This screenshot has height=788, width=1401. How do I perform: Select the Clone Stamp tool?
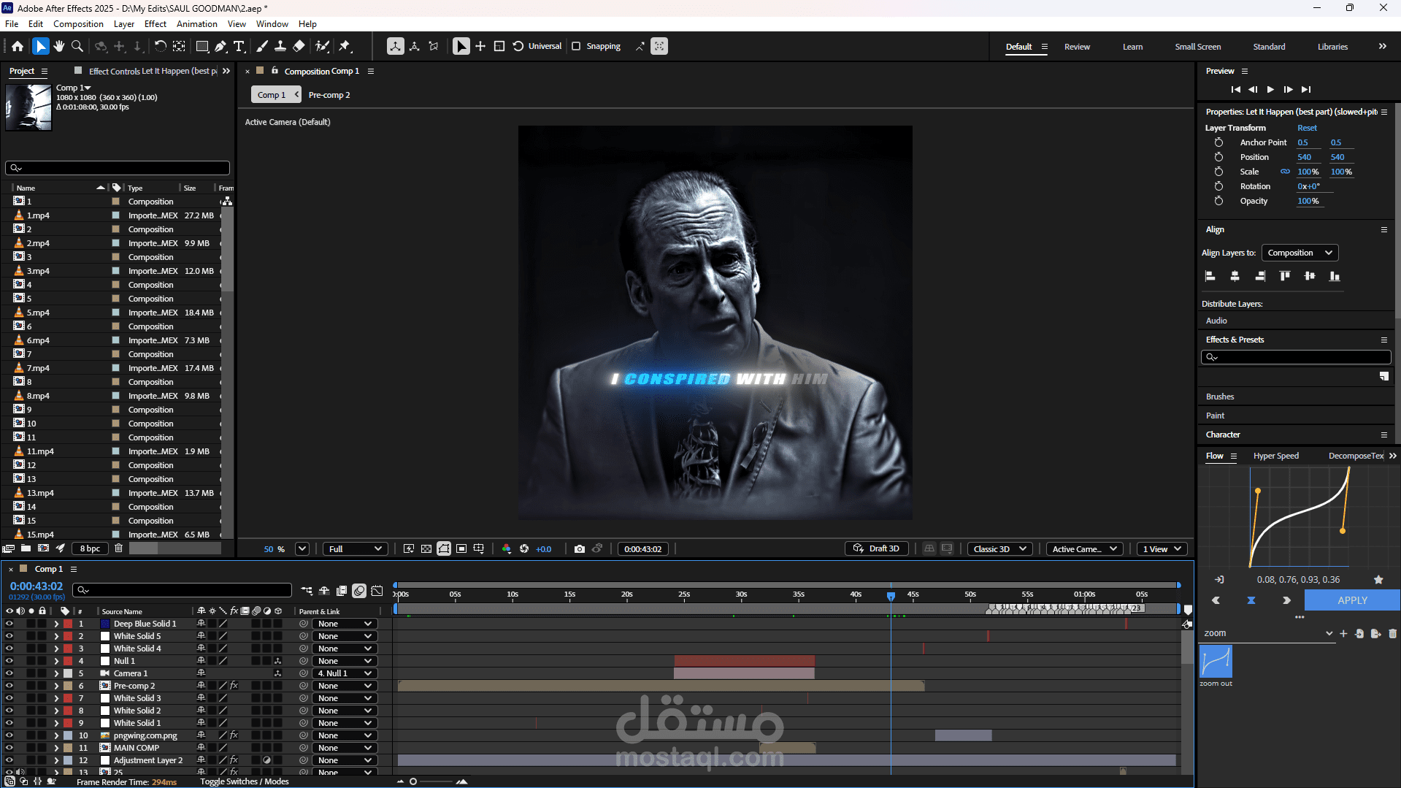coord(280,46)
